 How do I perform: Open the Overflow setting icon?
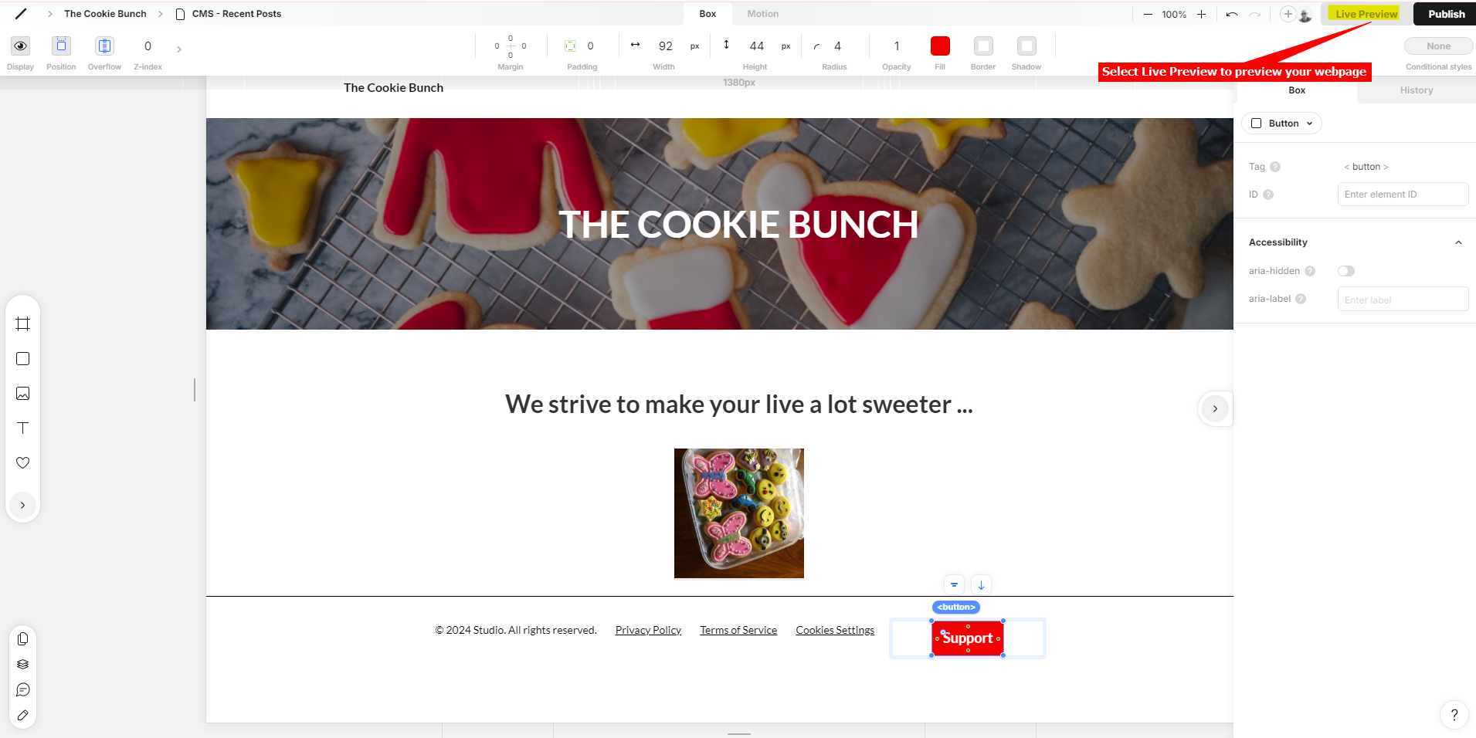[x=104, y=46]
